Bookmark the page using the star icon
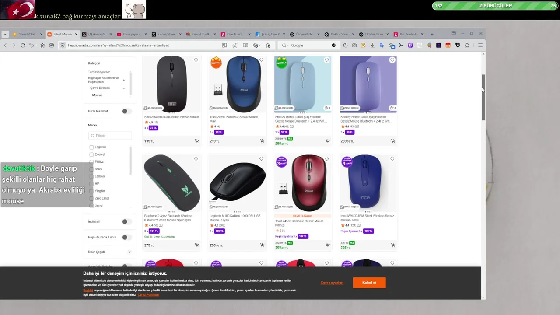Image resolution: width=560 pixels, height=315 pixels. click(42, 45)
